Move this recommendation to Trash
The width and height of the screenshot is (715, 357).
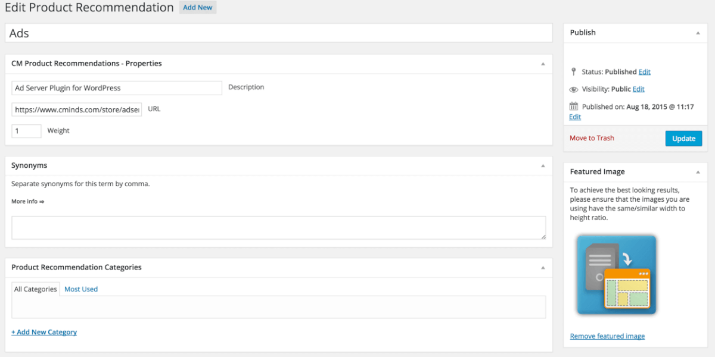point(592,138)
